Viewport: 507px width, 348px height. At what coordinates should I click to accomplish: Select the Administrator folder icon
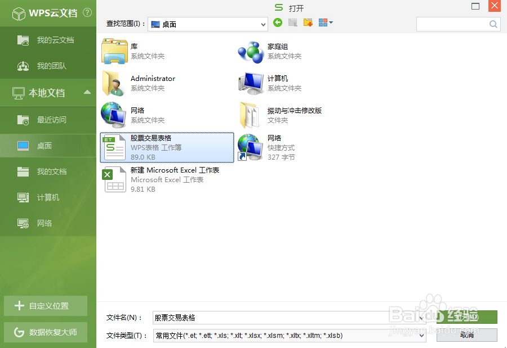(x=114, y=83)
